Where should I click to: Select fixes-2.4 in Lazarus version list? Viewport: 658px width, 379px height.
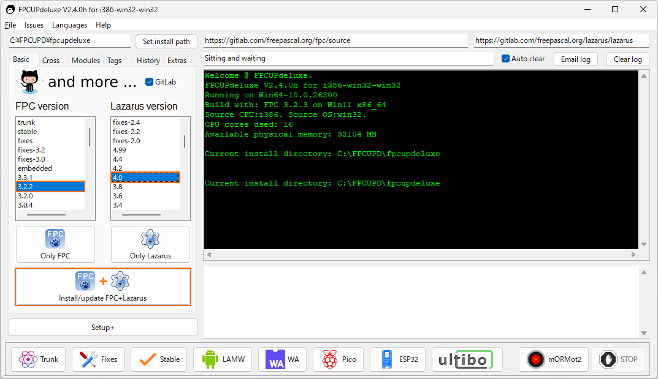pyautogui.click(x=145, y=122)
